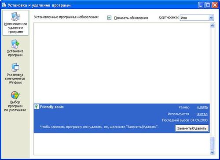Click the Friendly seals program icon
The image size is (220, 160).
(37, 107)
